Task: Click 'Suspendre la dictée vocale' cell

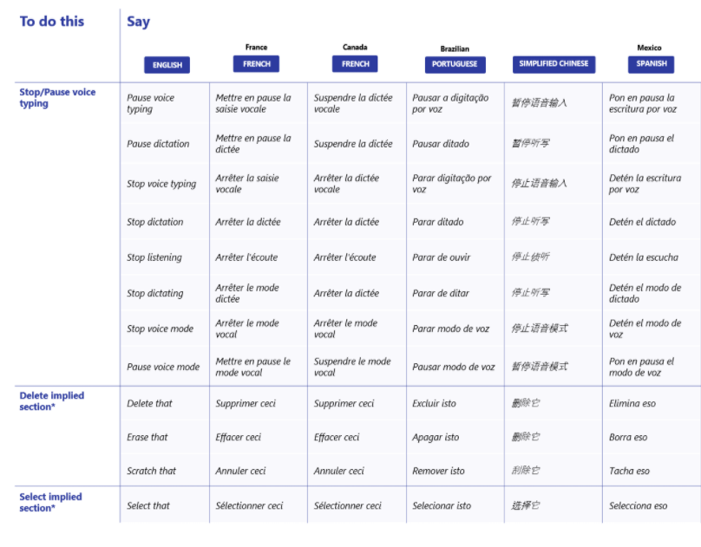Action: click(x=352, y=103)
